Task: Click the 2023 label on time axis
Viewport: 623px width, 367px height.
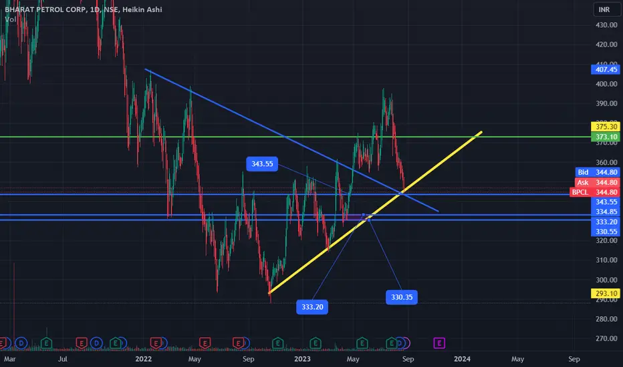Action: click(302, 359)
